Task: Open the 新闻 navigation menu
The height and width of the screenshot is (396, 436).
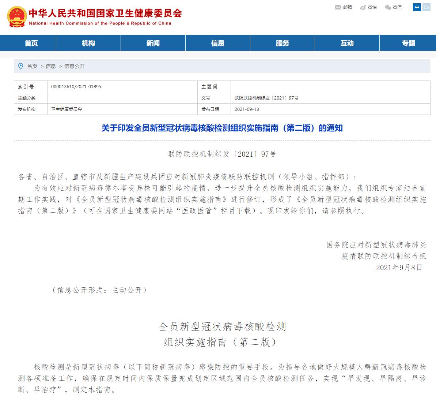Action: tap(153, 43)
